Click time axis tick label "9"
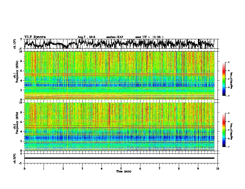Viewport: 245px width, 189px height. coord(198,169)
